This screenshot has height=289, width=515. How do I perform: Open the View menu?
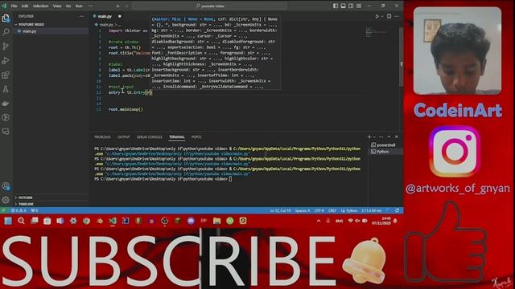coord(57,6)
